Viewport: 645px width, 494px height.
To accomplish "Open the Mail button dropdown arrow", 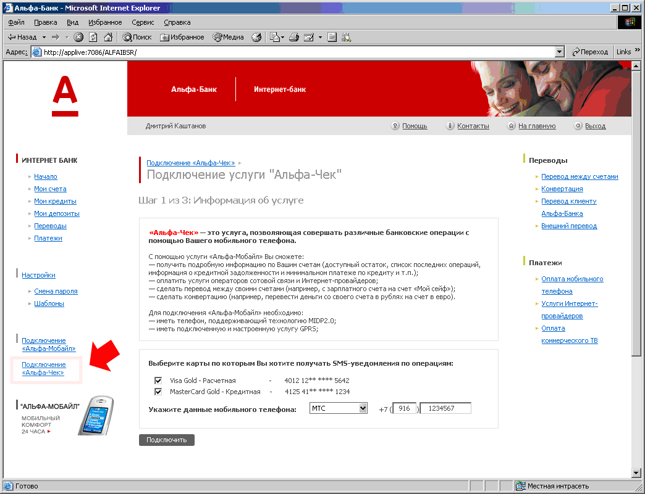I will pyautogui.click(x=282, y=38).
